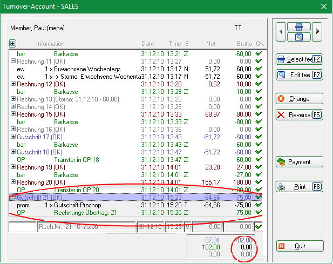The height and width of the screenshot is (264, 333).
Task: Click the OK checkmark of Rechnung 19 row
Action: [x=258, y=167]
